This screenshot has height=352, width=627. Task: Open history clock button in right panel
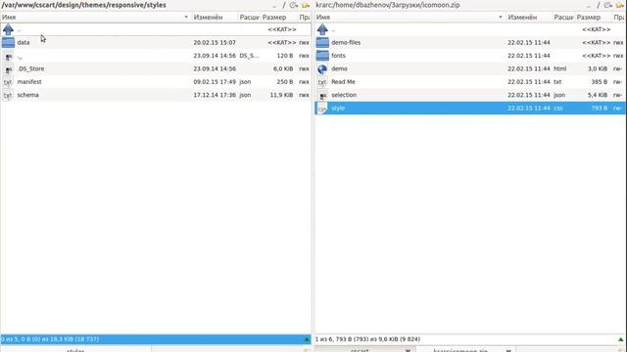point(608,5)
